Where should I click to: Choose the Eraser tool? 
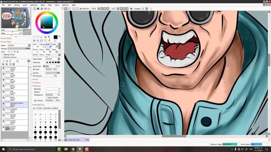(x=42, y=51)
